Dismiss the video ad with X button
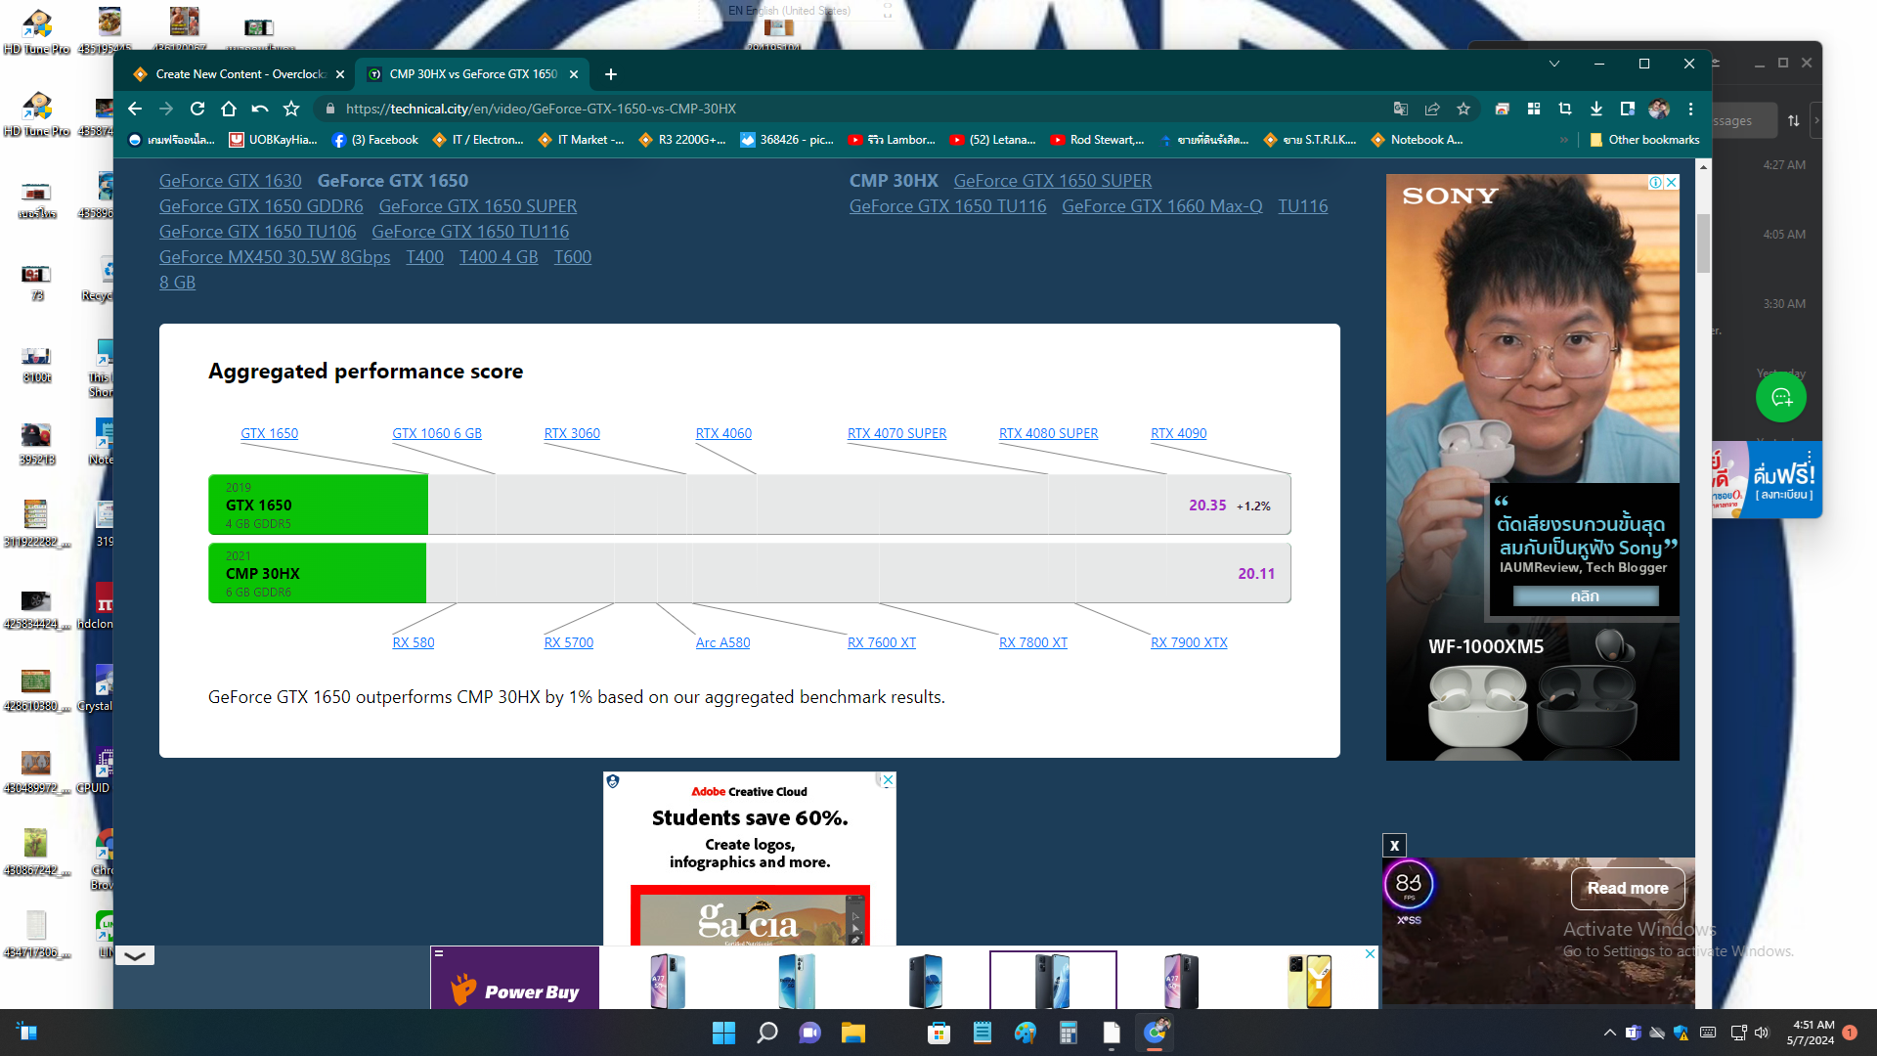The width and height of the screenshot is (1877, 1056). click(x=1394, y=846)
